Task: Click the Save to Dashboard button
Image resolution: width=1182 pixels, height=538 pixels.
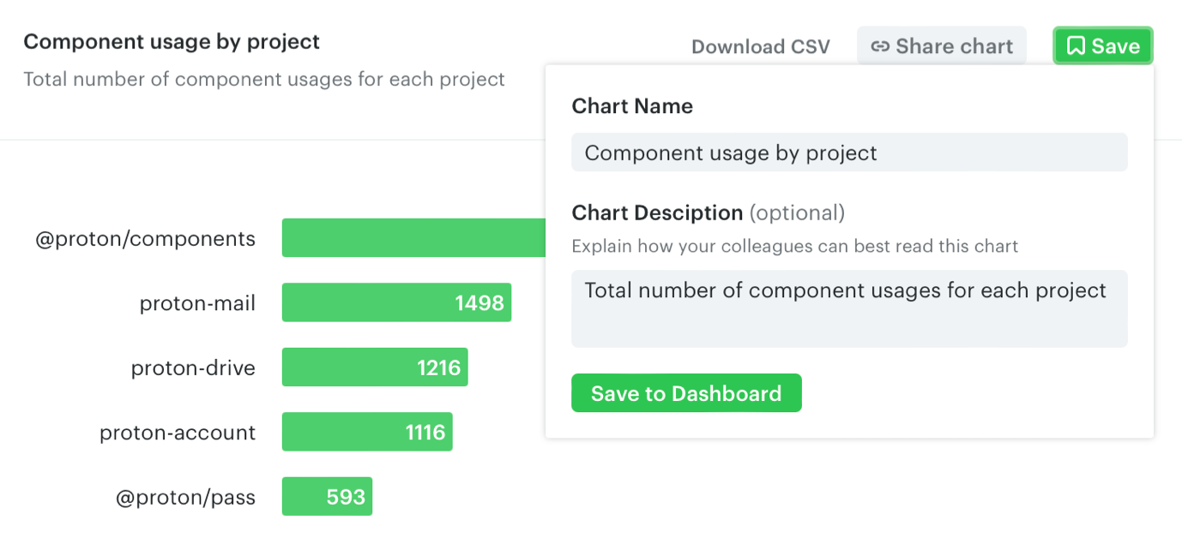Action: point(686,393)
